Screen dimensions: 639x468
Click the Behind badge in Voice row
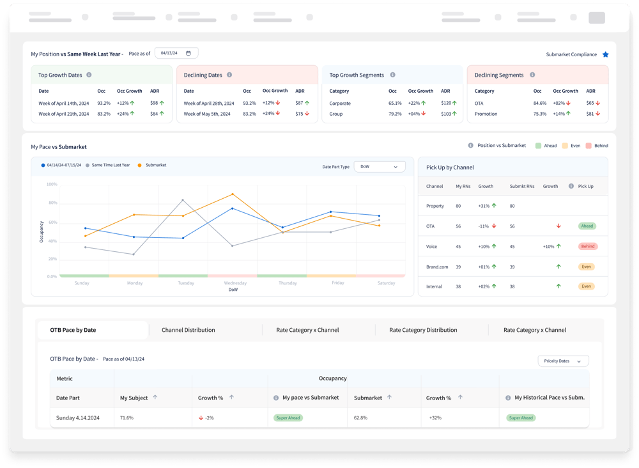(x=588, y=246)
